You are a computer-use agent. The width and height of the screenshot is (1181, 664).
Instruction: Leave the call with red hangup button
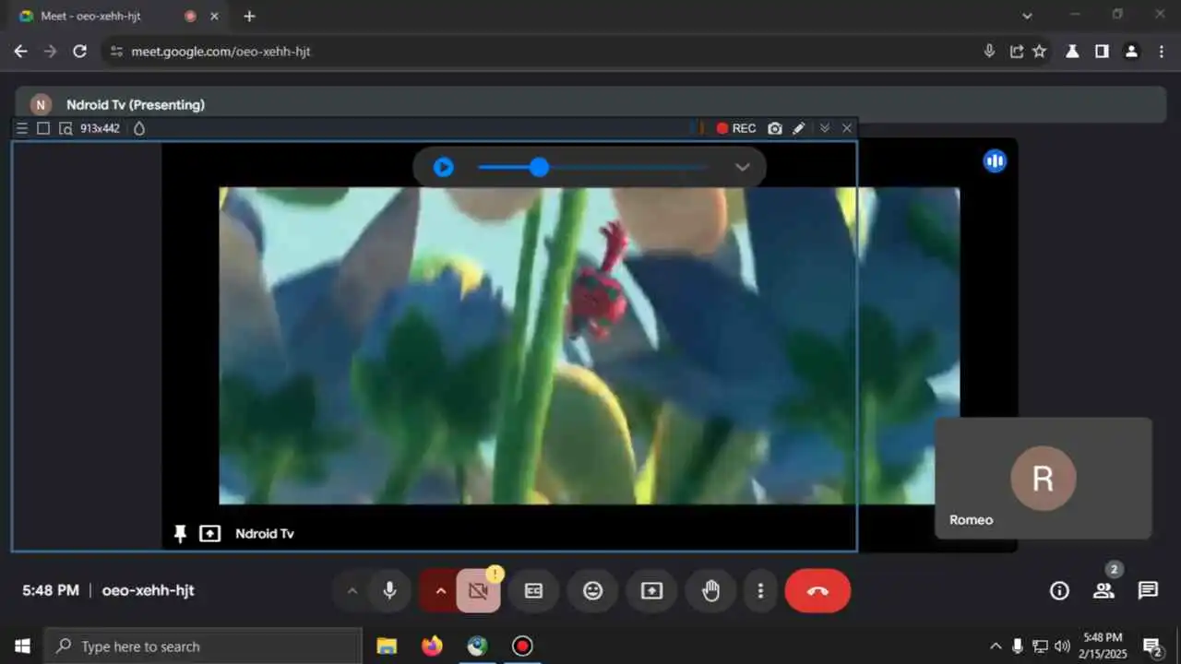[817, 591]
